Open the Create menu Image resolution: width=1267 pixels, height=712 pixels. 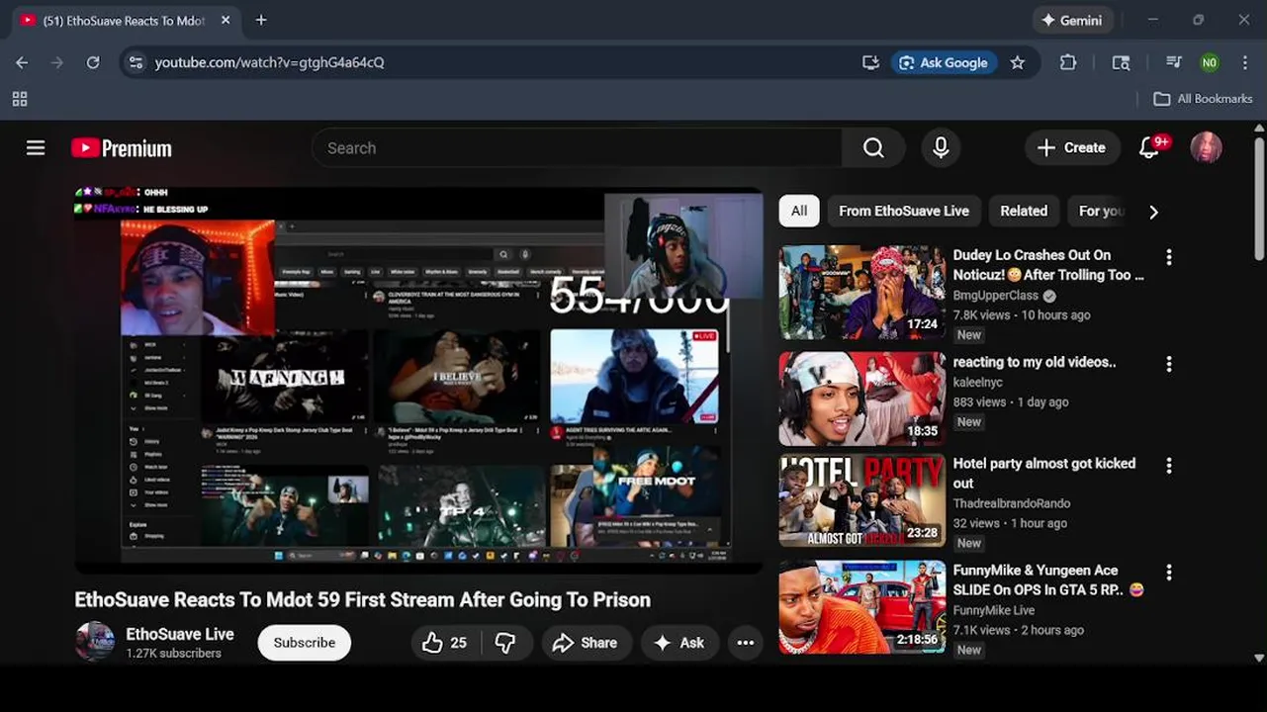(x=1072, y=148)
